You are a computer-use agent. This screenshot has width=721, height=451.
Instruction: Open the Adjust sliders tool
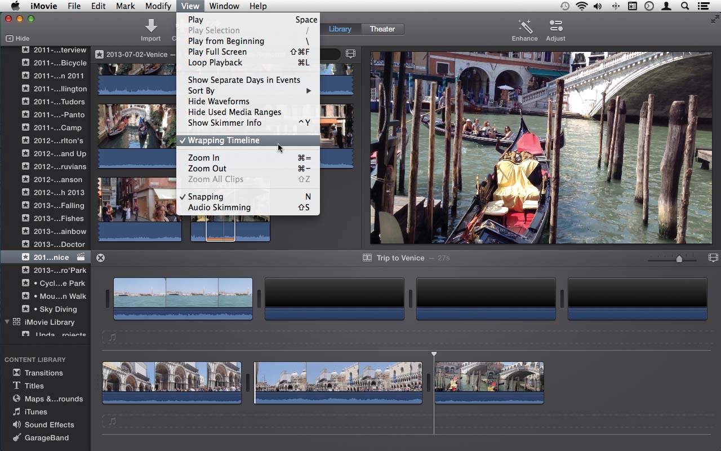(555, 26)
